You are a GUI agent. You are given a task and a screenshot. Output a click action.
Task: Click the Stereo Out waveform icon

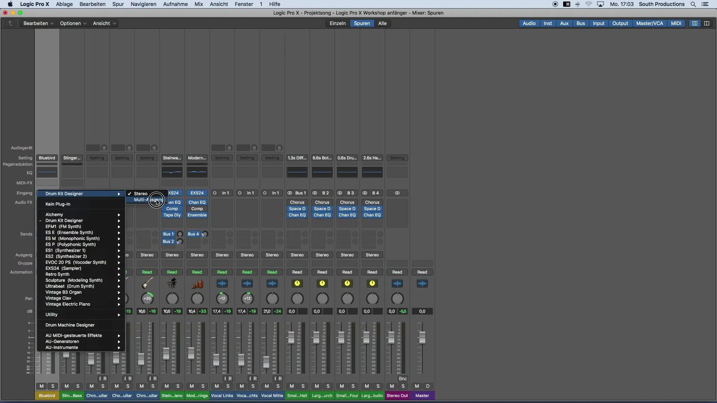point(397,284)
